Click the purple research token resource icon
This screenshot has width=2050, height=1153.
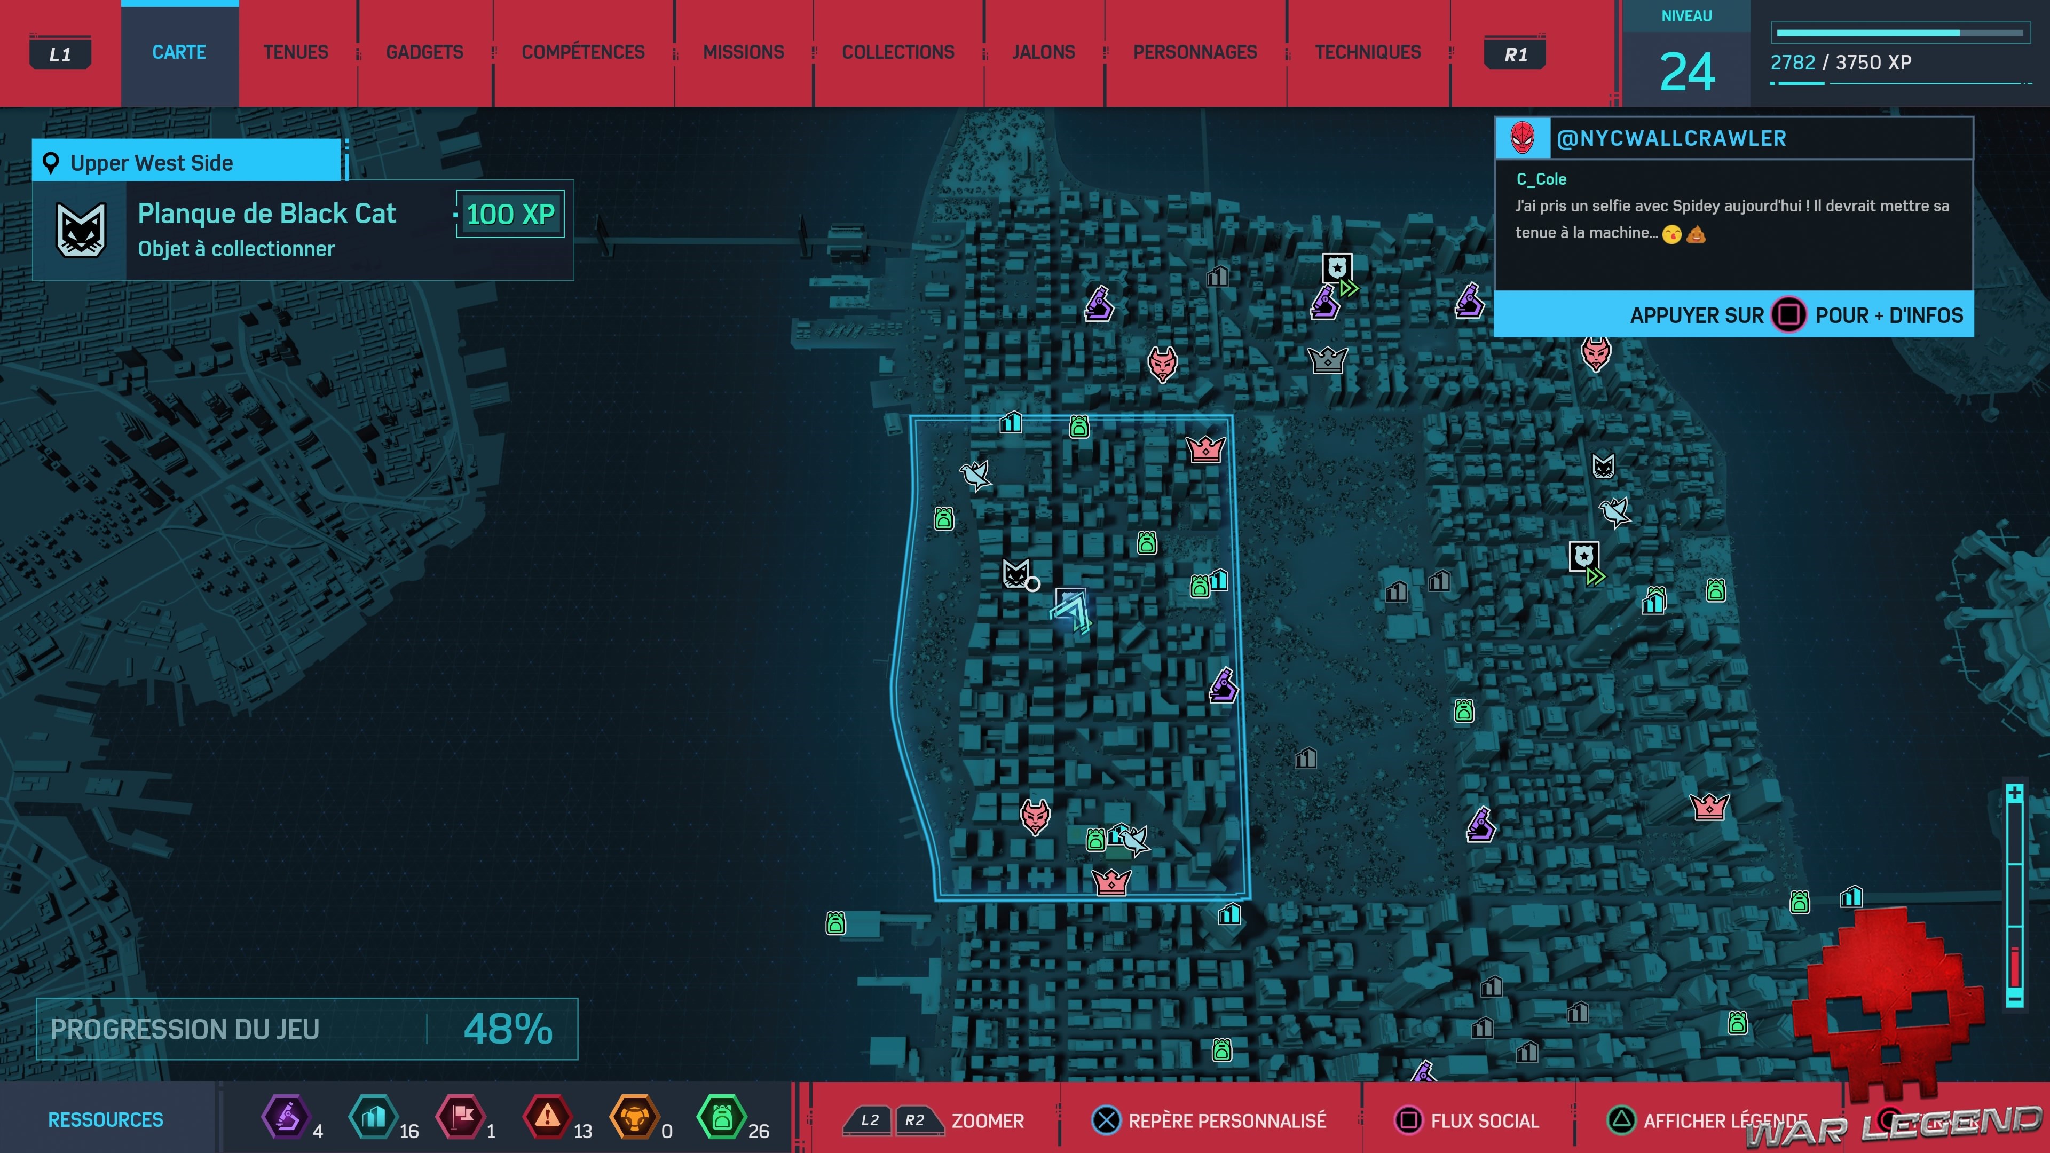click(286, 1117)
